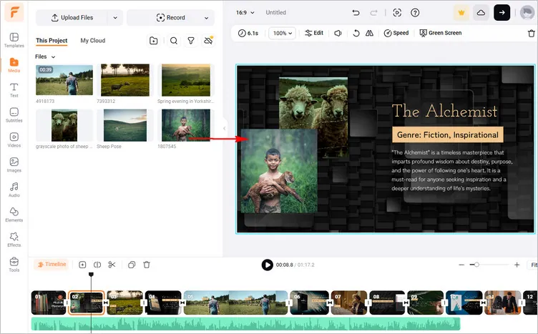Delete the selected scene from timeline

tap(147, 265)
